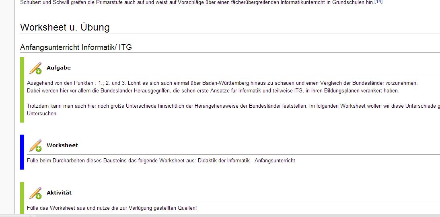The width and height of the screenshot is (440, 217).
Task: Click the bold 'Aktivität' box title
Action: 59,193
